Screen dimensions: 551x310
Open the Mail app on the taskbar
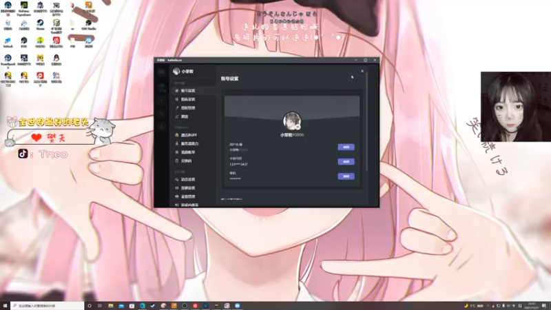point(121,306)
